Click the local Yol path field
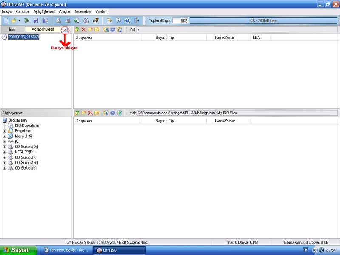 pos(237,113)
